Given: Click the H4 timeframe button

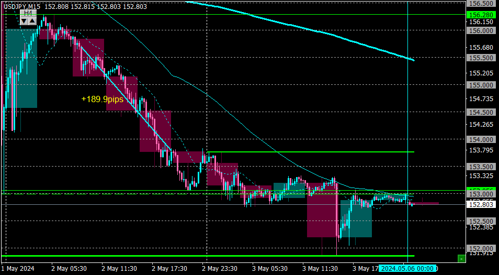Looking at the screenshot, I should coord(28,14).
